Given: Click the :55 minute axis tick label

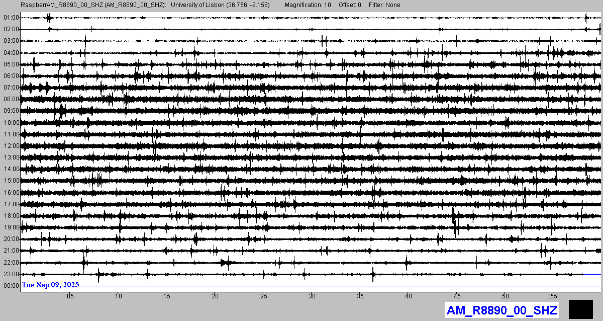Looking at the screenshot, I should tap(553, 296).
